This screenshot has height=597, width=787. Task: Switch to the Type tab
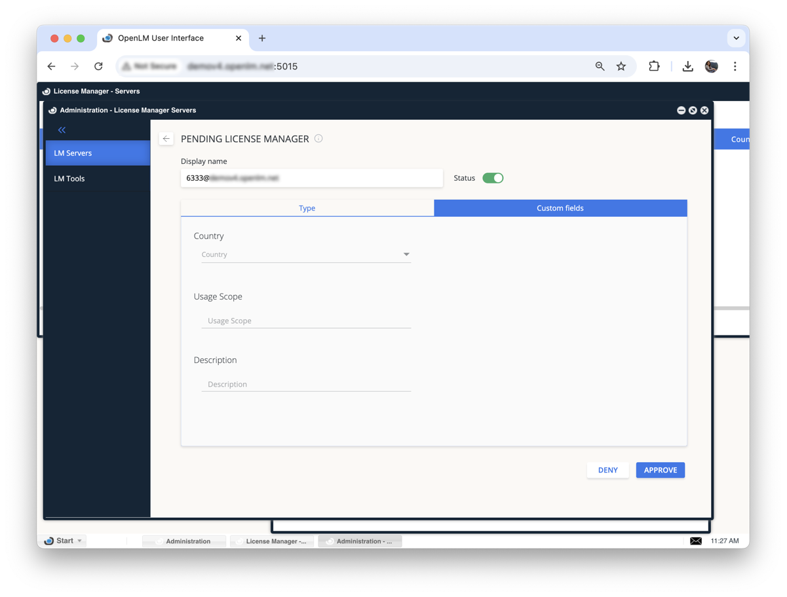click(x=307, y=208)
